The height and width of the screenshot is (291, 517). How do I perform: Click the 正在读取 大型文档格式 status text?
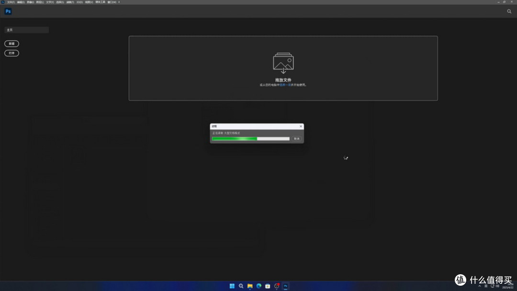point(226,133)
